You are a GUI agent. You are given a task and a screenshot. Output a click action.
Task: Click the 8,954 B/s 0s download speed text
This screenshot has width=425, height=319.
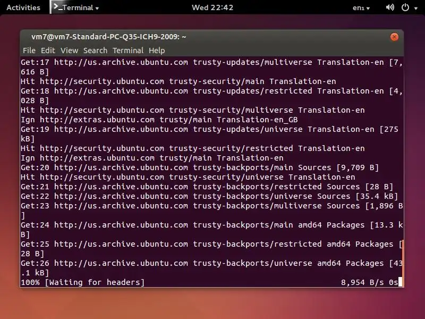(x=369, y=282)
